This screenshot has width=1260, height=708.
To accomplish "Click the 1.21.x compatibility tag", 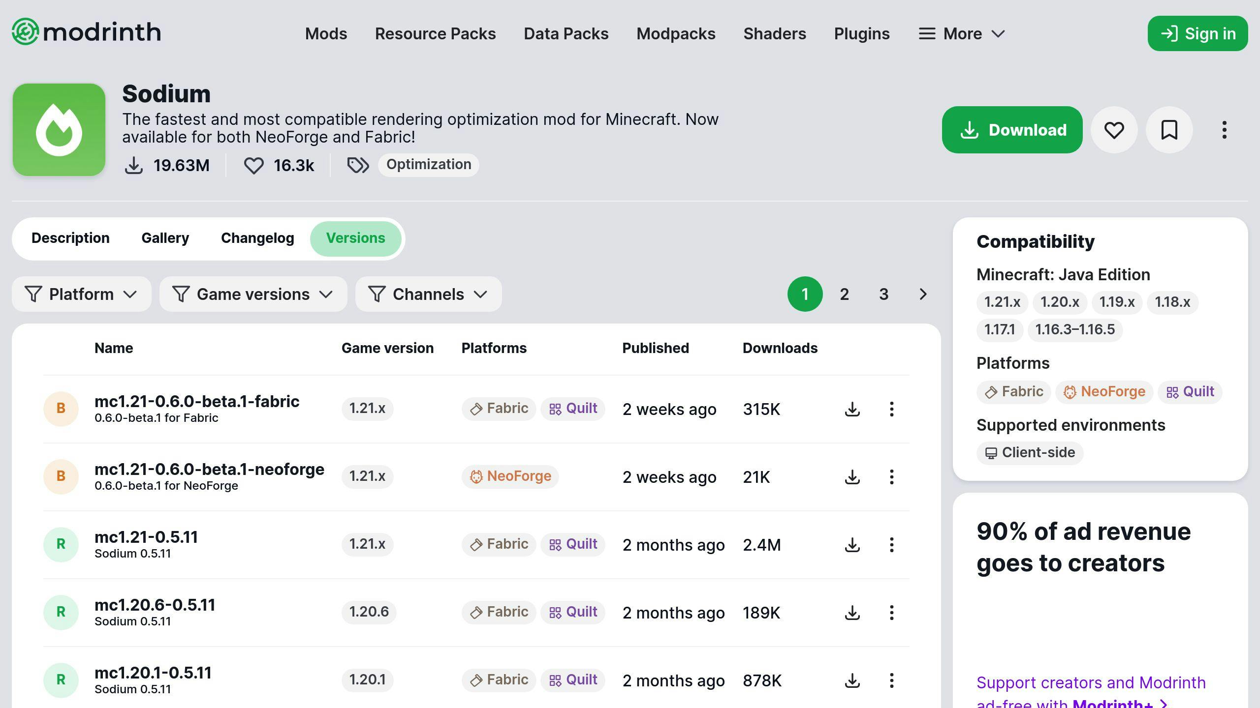I will (1002, 302).
